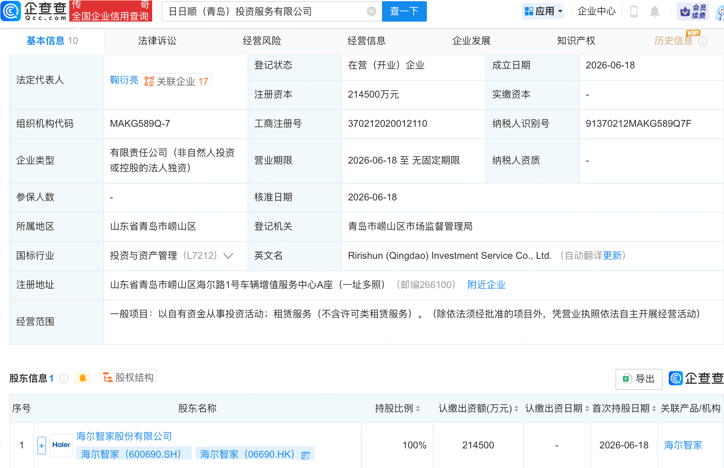Click shareholder alert bell icon

[83, 378]
